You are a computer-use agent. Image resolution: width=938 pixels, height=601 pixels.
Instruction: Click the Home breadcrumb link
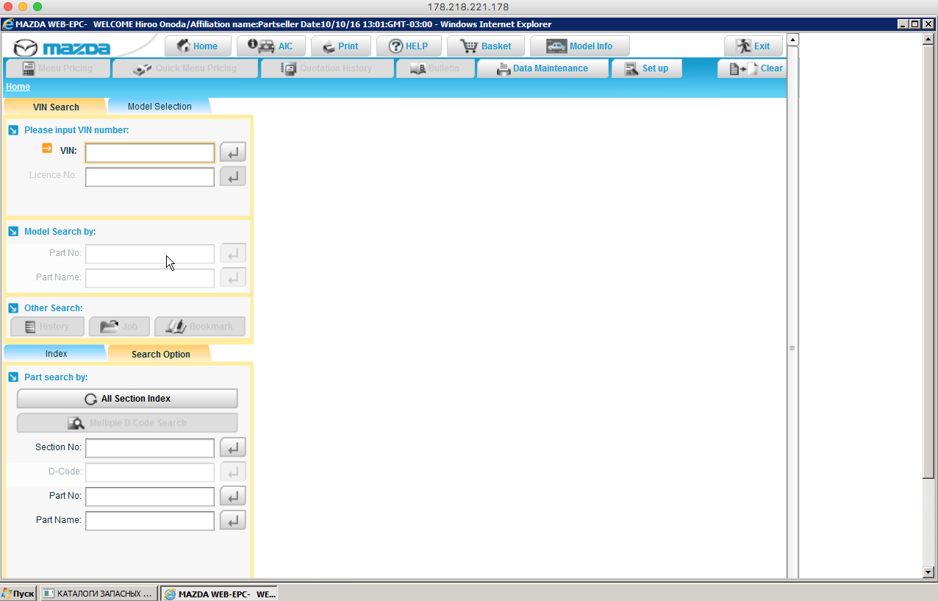pos(18,87)
